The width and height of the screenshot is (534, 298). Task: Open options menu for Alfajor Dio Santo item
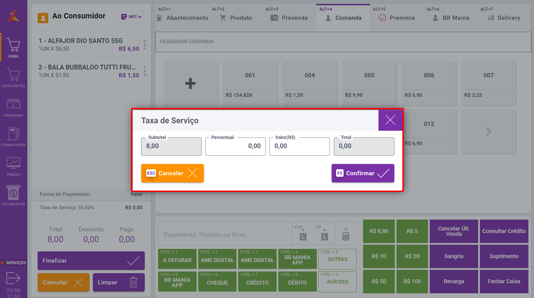[145, 45]
